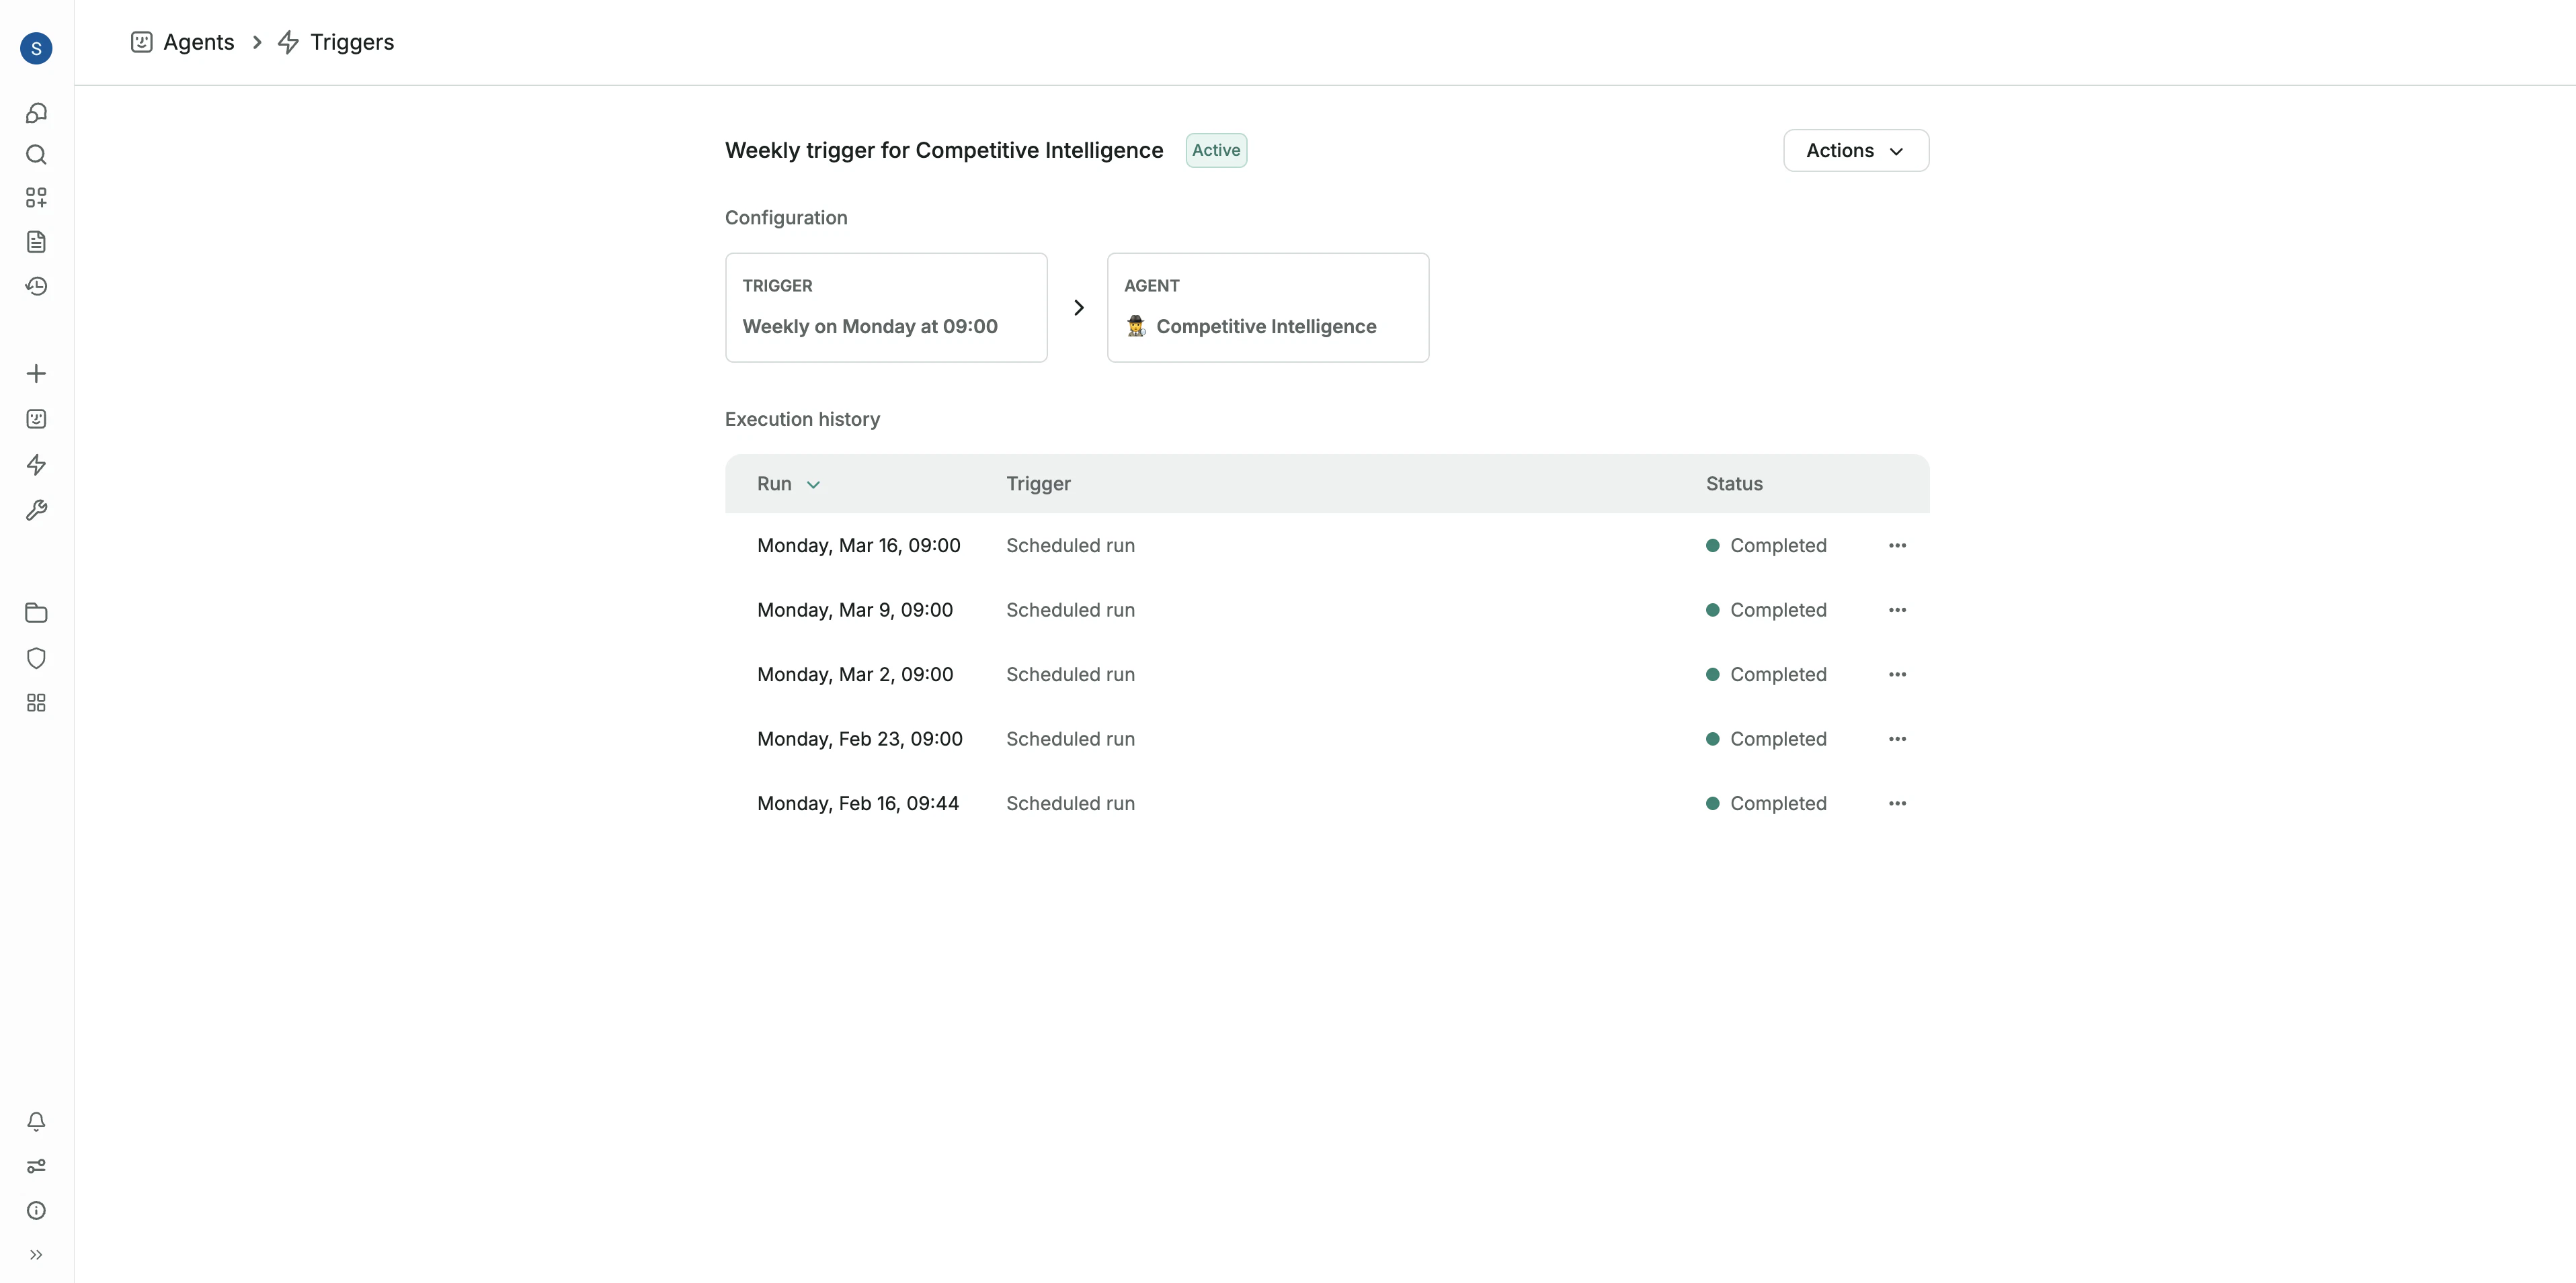Viewport: 2576px width, 1283px height.
Task: Click the Weekly on Monday trigger card
Action: click(885, 308)
